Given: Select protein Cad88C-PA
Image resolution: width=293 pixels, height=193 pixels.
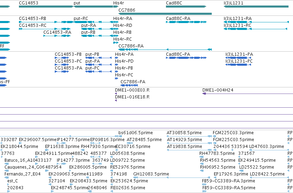Looking at the screenshot, I should 186,58.
